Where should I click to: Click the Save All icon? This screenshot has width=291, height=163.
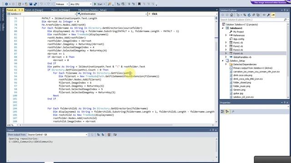click(x=35, y=4)
